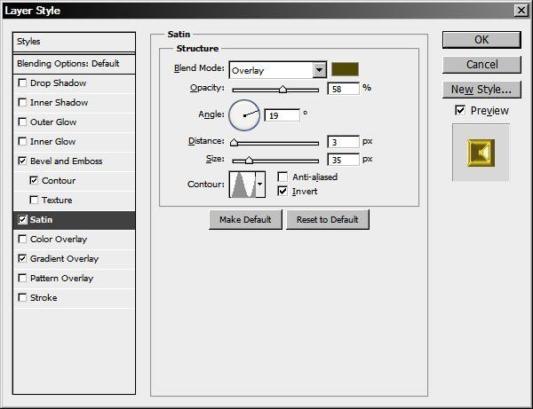The image size is (533, 409).
Task: Open the Outer Glow settings label
Action: click(x=53, y=122)
